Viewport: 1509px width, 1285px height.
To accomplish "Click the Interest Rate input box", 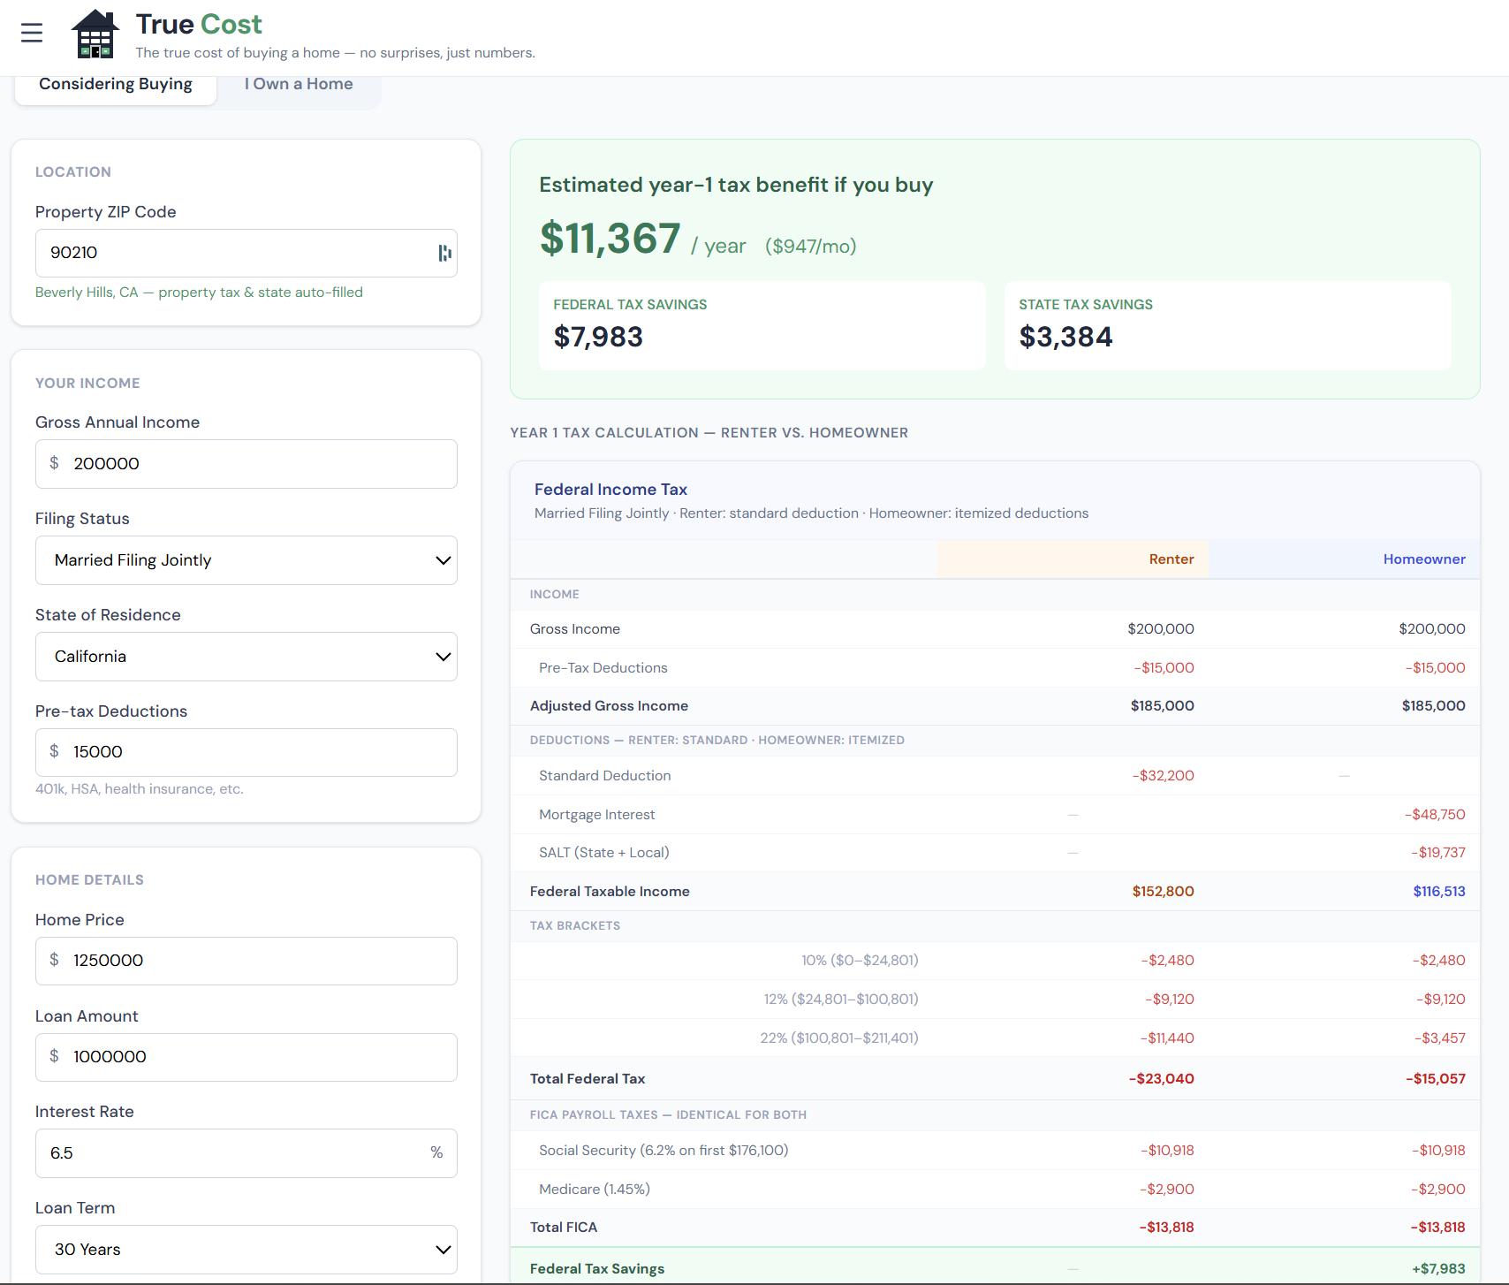I will [x=230, y=1153].
